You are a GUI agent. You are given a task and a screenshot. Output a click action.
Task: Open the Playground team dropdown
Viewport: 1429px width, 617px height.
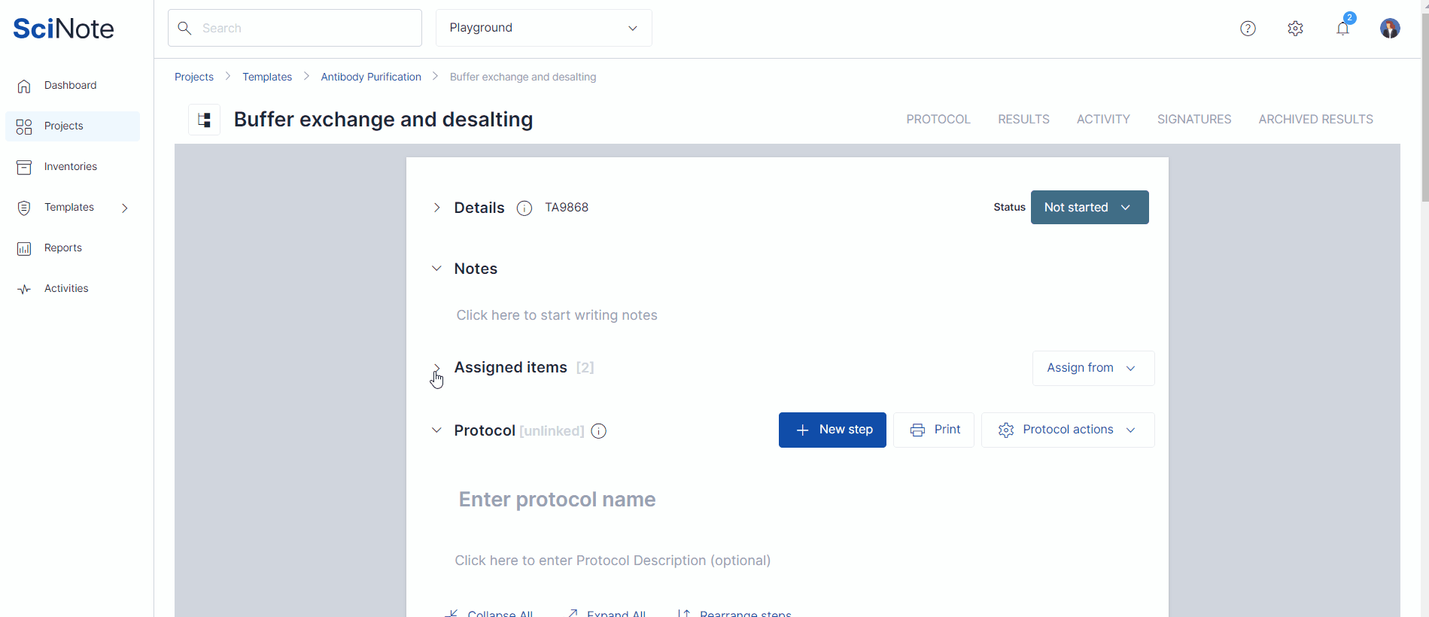click(x=543, y=28)
